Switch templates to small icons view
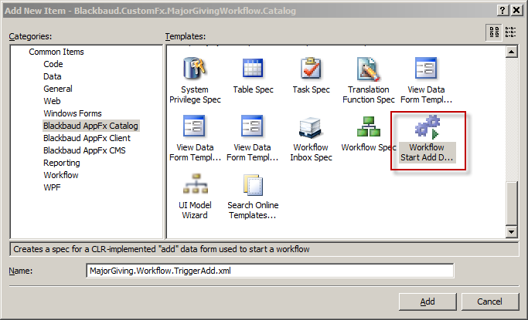The image size is (528, 320). coord(510,32)
